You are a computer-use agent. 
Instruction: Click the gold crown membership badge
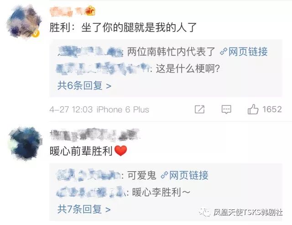coord(90,10)
